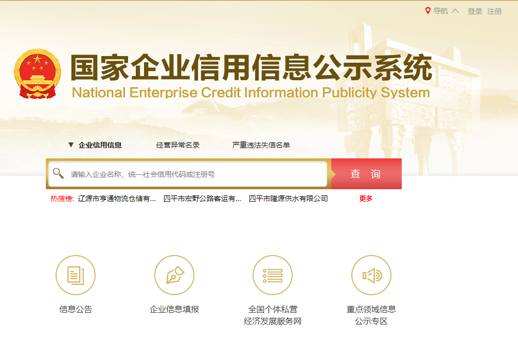
Task: Select the 企业信用信息 search type option
Action: [100, 145]
